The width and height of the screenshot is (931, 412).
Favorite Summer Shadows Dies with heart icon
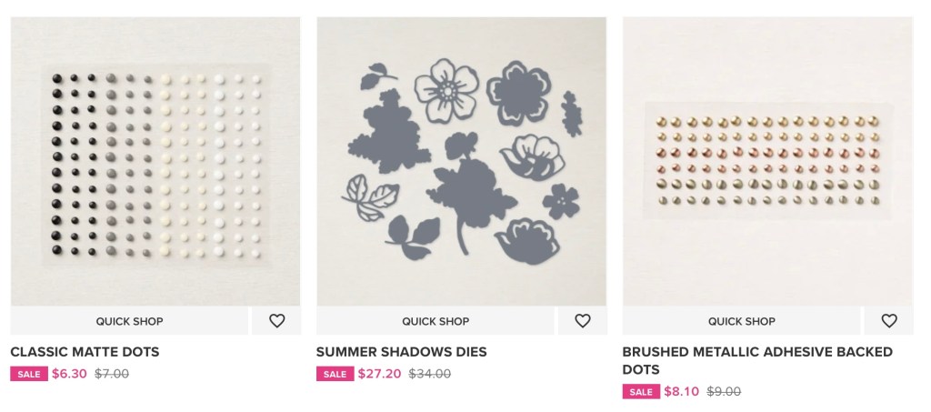click(583, 321)
